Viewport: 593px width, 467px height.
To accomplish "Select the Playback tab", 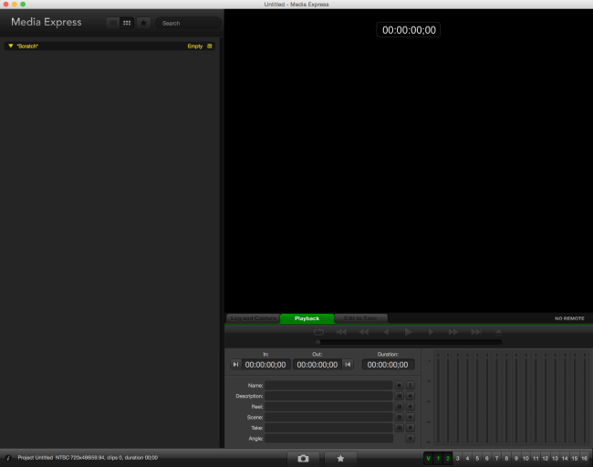I will 307,318.
